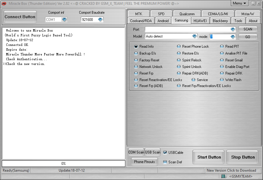Open the Menu dropdown at top right

point(240,3)
